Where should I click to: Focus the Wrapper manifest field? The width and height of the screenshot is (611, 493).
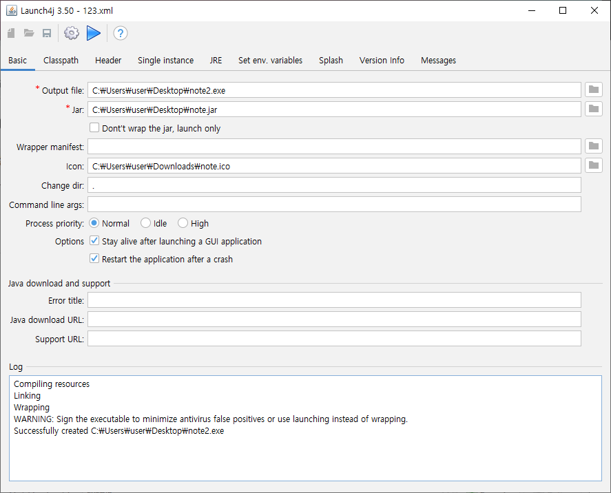[334, 147]
